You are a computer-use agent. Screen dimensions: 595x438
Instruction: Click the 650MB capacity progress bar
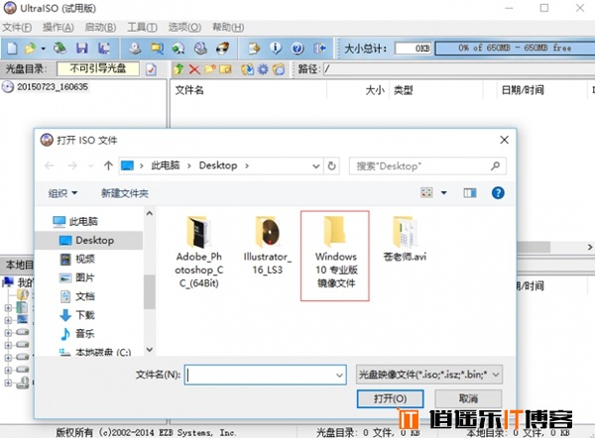(515, 49)
